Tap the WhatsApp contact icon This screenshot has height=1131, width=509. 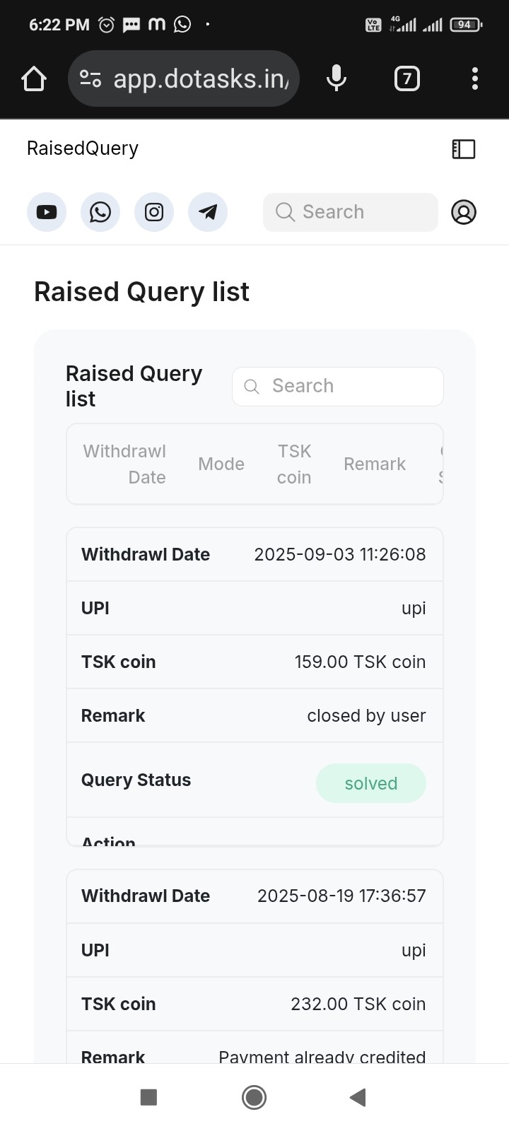[x=100, y=212]
